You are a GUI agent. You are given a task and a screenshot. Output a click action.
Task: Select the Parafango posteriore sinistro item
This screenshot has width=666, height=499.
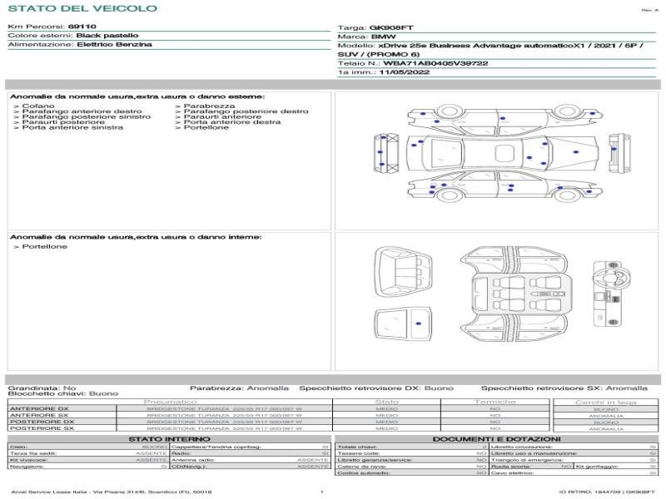87,116
